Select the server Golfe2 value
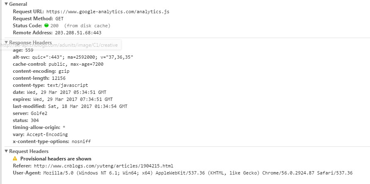The height and width of the screenshot is (184, 370). (39, 113)
